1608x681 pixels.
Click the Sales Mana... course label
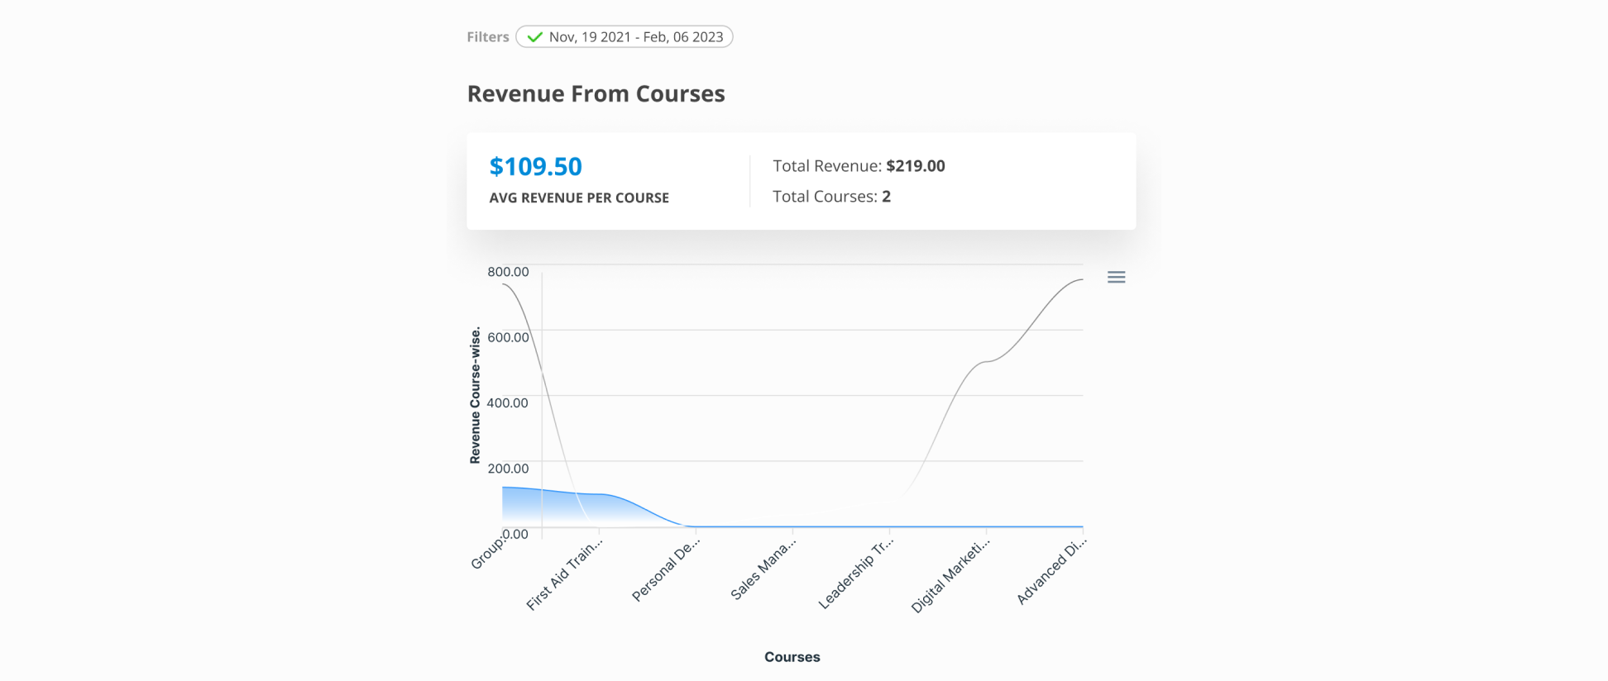point(763,569)
